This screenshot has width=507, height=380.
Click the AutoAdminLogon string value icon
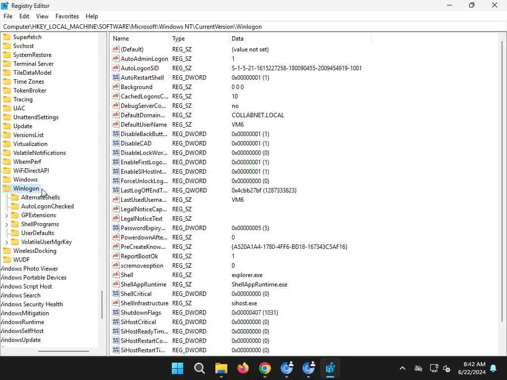coord(116,58)
